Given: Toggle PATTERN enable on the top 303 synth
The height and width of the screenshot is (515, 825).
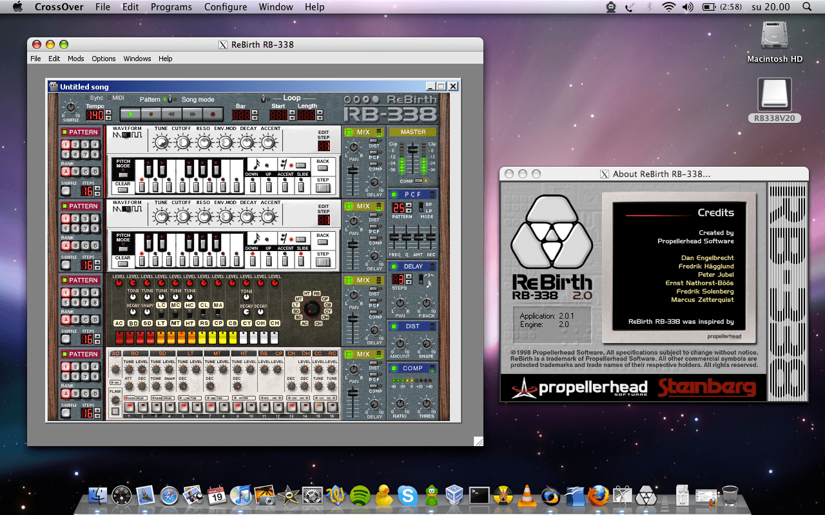Looking at the screenshot, I should [x=64, y=132].
